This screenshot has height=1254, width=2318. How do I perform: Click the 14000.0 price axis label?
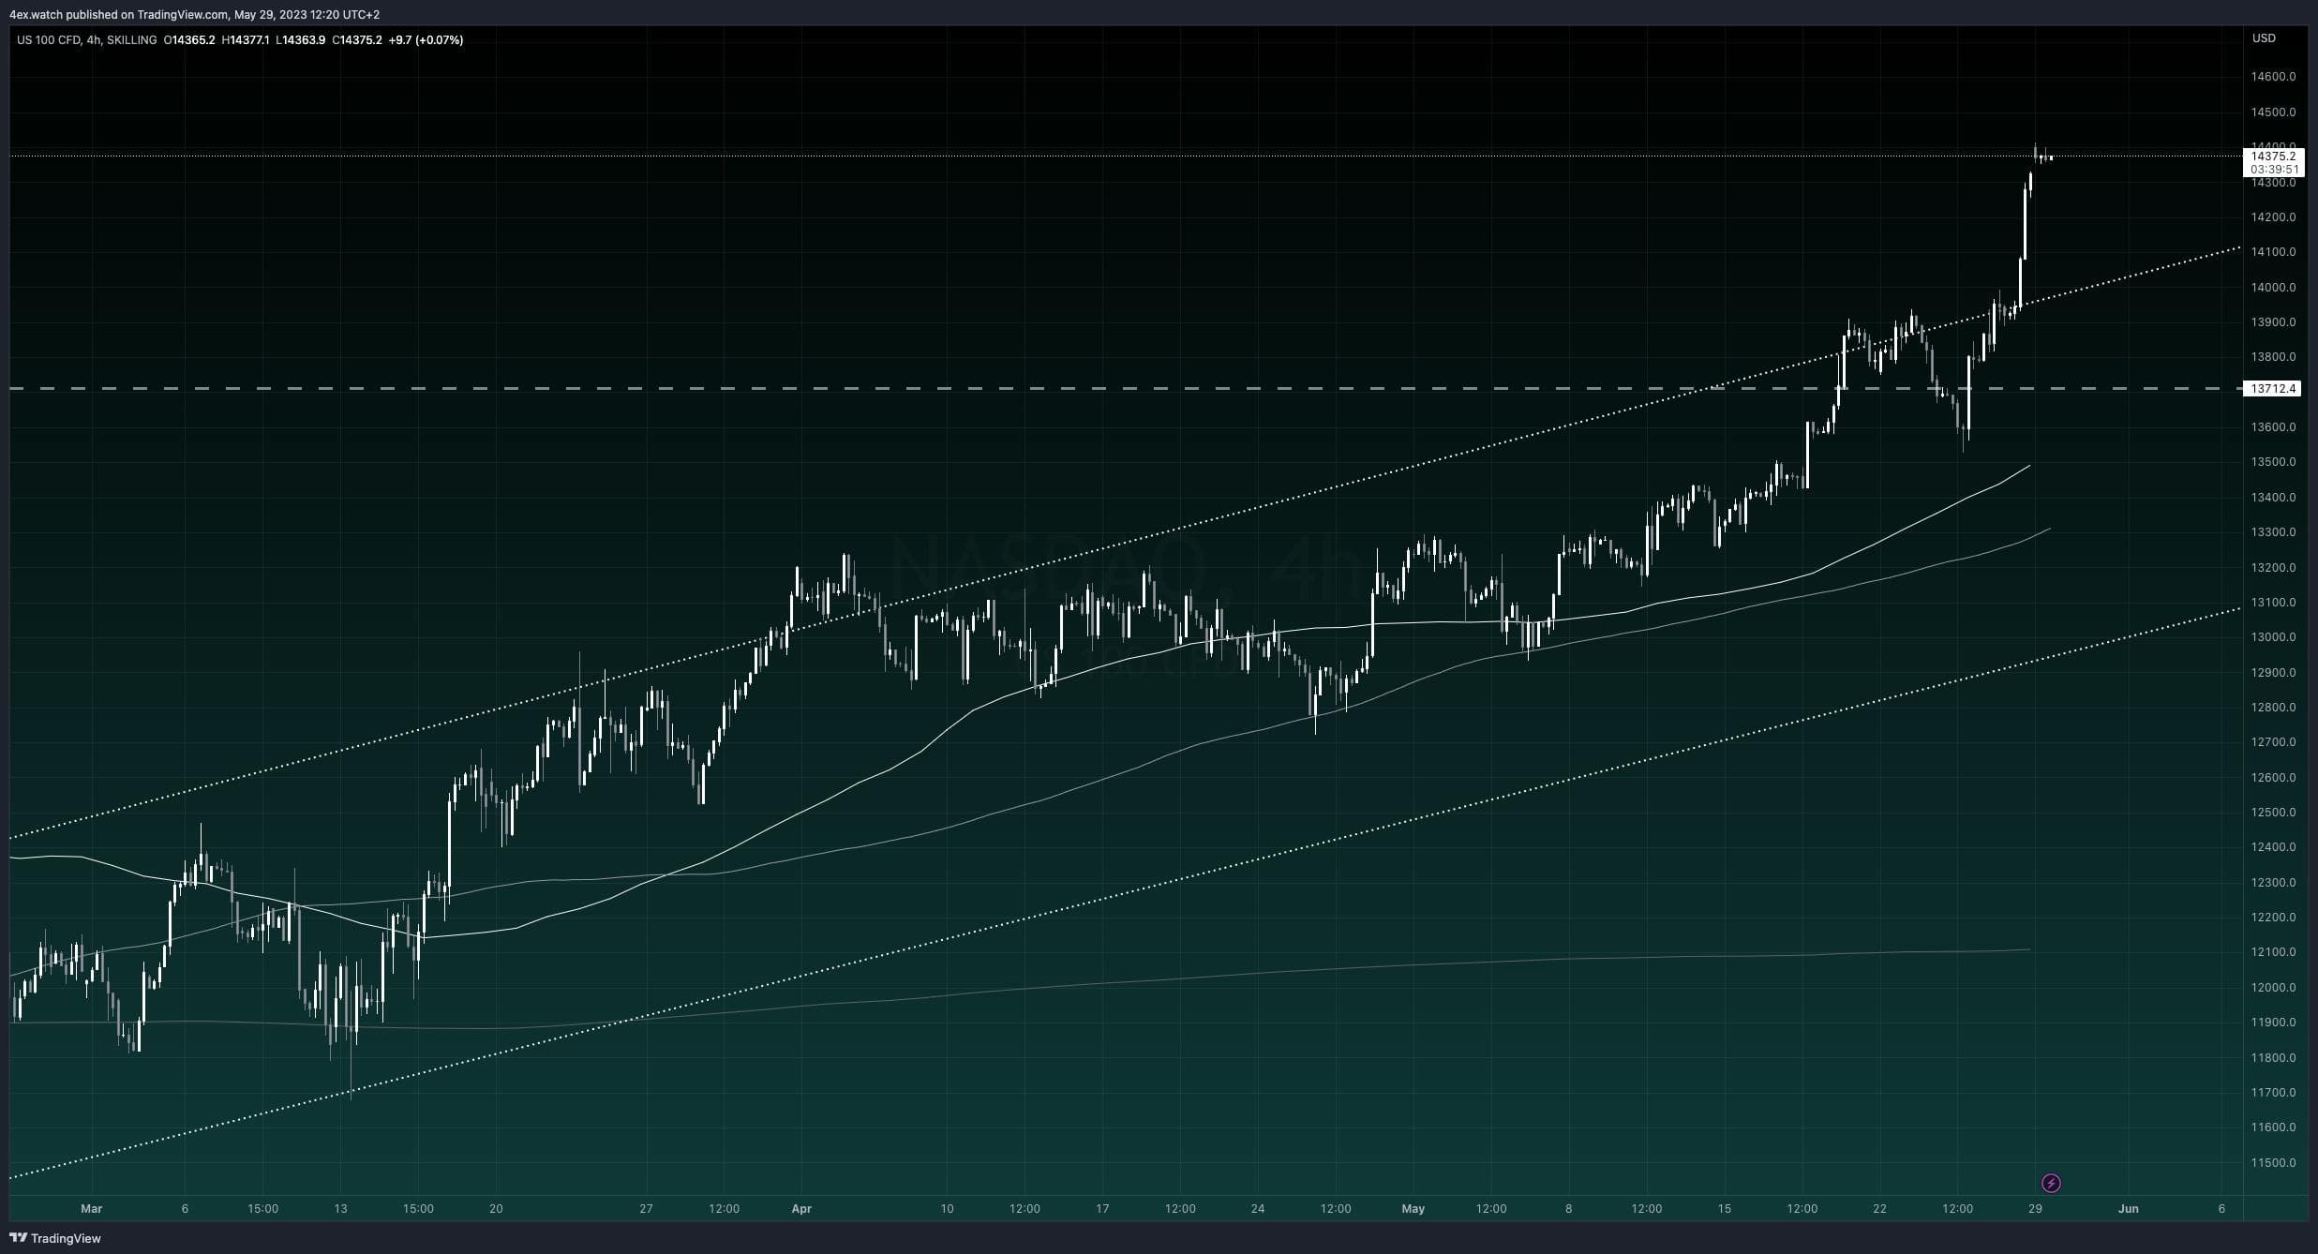pyautogui.click(x=2273, y=288)
